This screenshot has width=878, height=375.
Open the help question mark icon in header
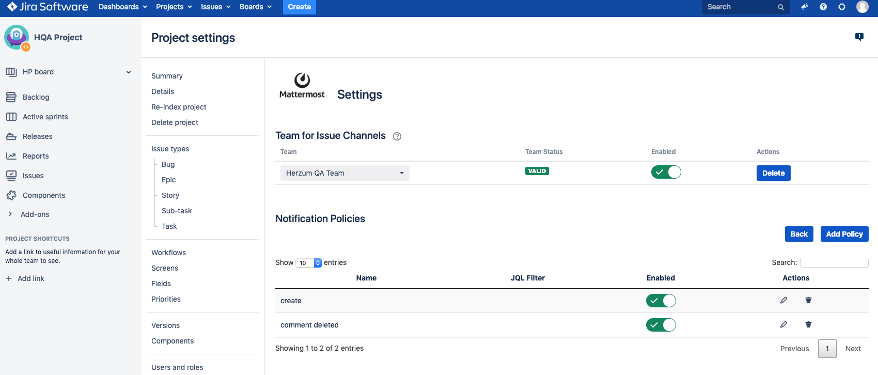(823, 7)
